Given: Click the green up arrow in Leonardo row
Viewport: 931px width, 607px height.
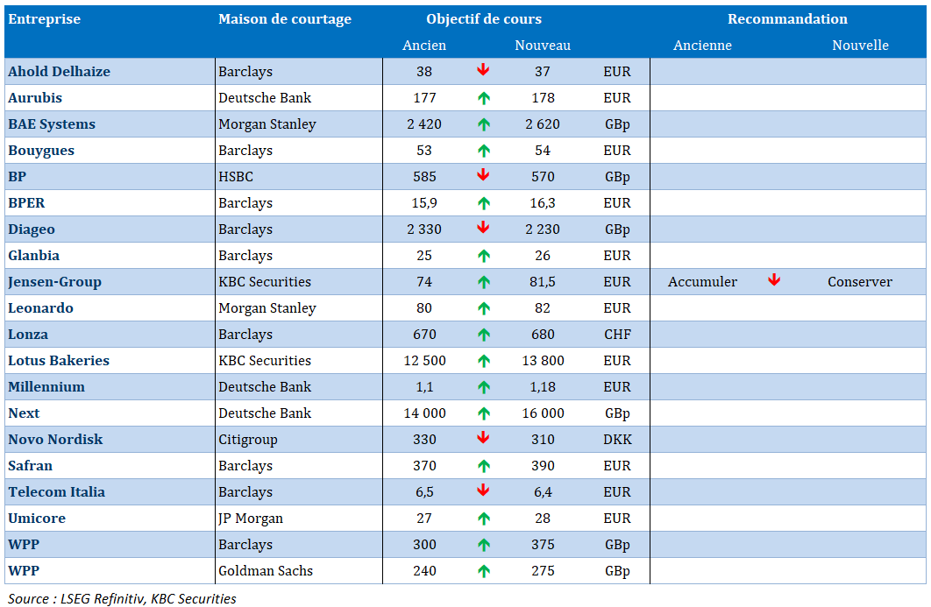Looking at the screenshot, I should pyautogui.click(x=484, y=308).
